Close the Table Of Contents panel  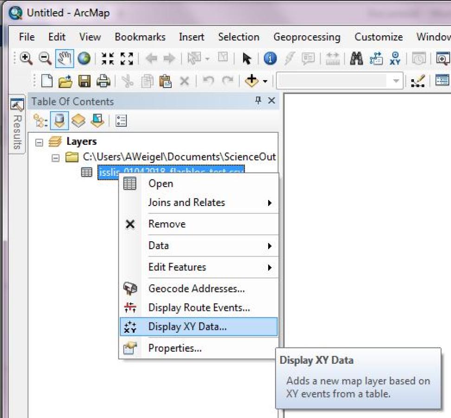[x=271, y=100]
